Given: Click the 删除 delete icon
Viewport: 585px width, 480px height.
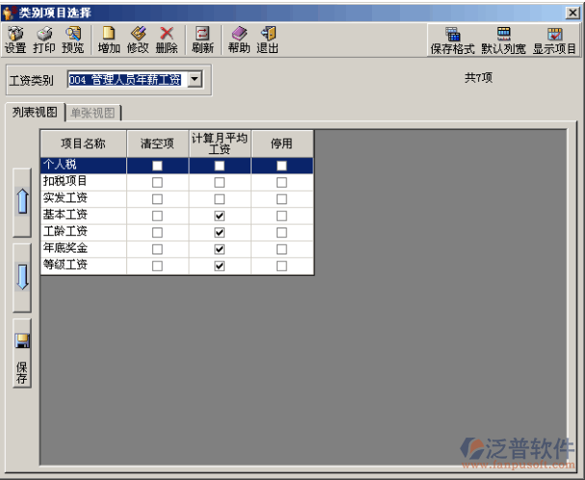Looking at the screenshot, I should pyautogui.click(x=167, y=40).
